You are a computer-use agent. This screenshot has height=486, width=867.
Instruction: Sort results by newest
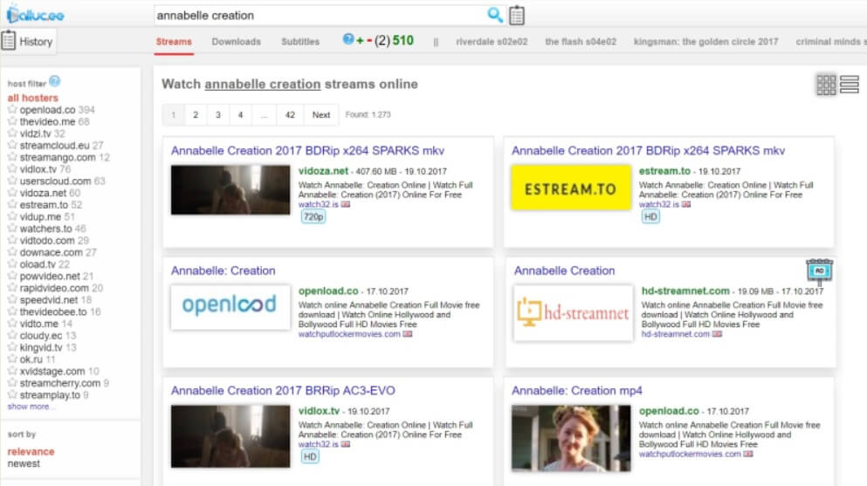click(24, 463)
